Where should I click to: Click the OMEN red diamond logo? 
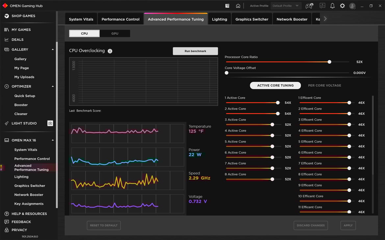click(x=5, y=6)
